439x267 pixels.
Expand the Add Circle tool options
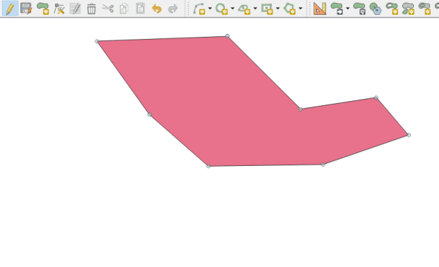click(x=232, y=8)
